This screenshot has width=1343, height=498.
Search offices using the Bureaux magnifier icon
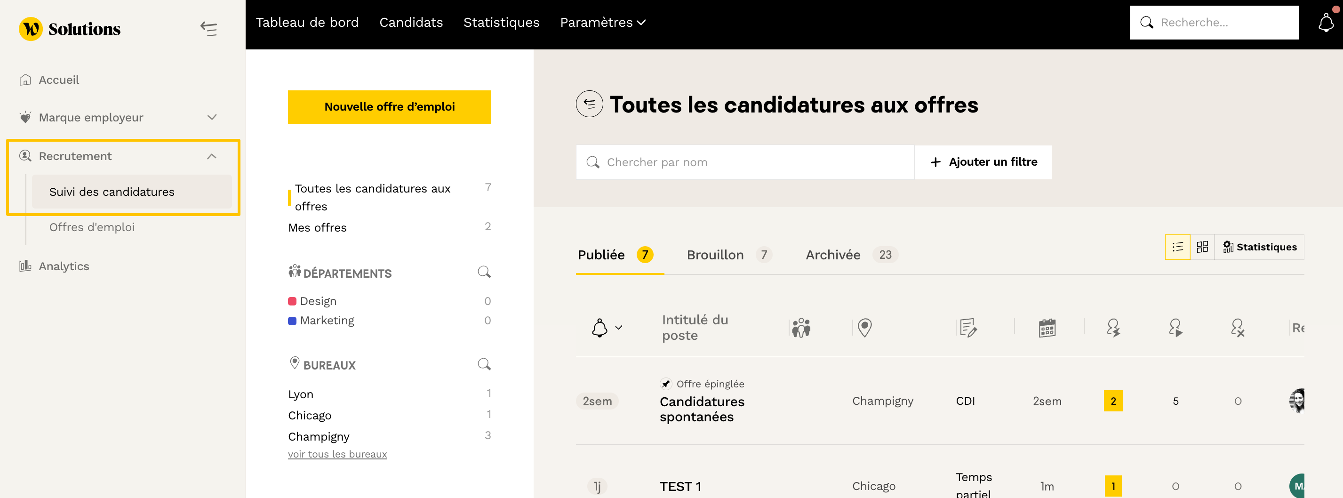484,364
